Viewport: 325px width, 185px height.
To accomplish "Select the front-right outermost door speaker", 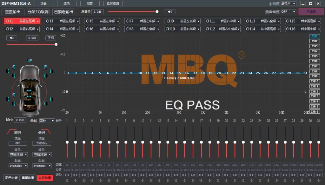I will pyautogui.click(x=52, y=71).
